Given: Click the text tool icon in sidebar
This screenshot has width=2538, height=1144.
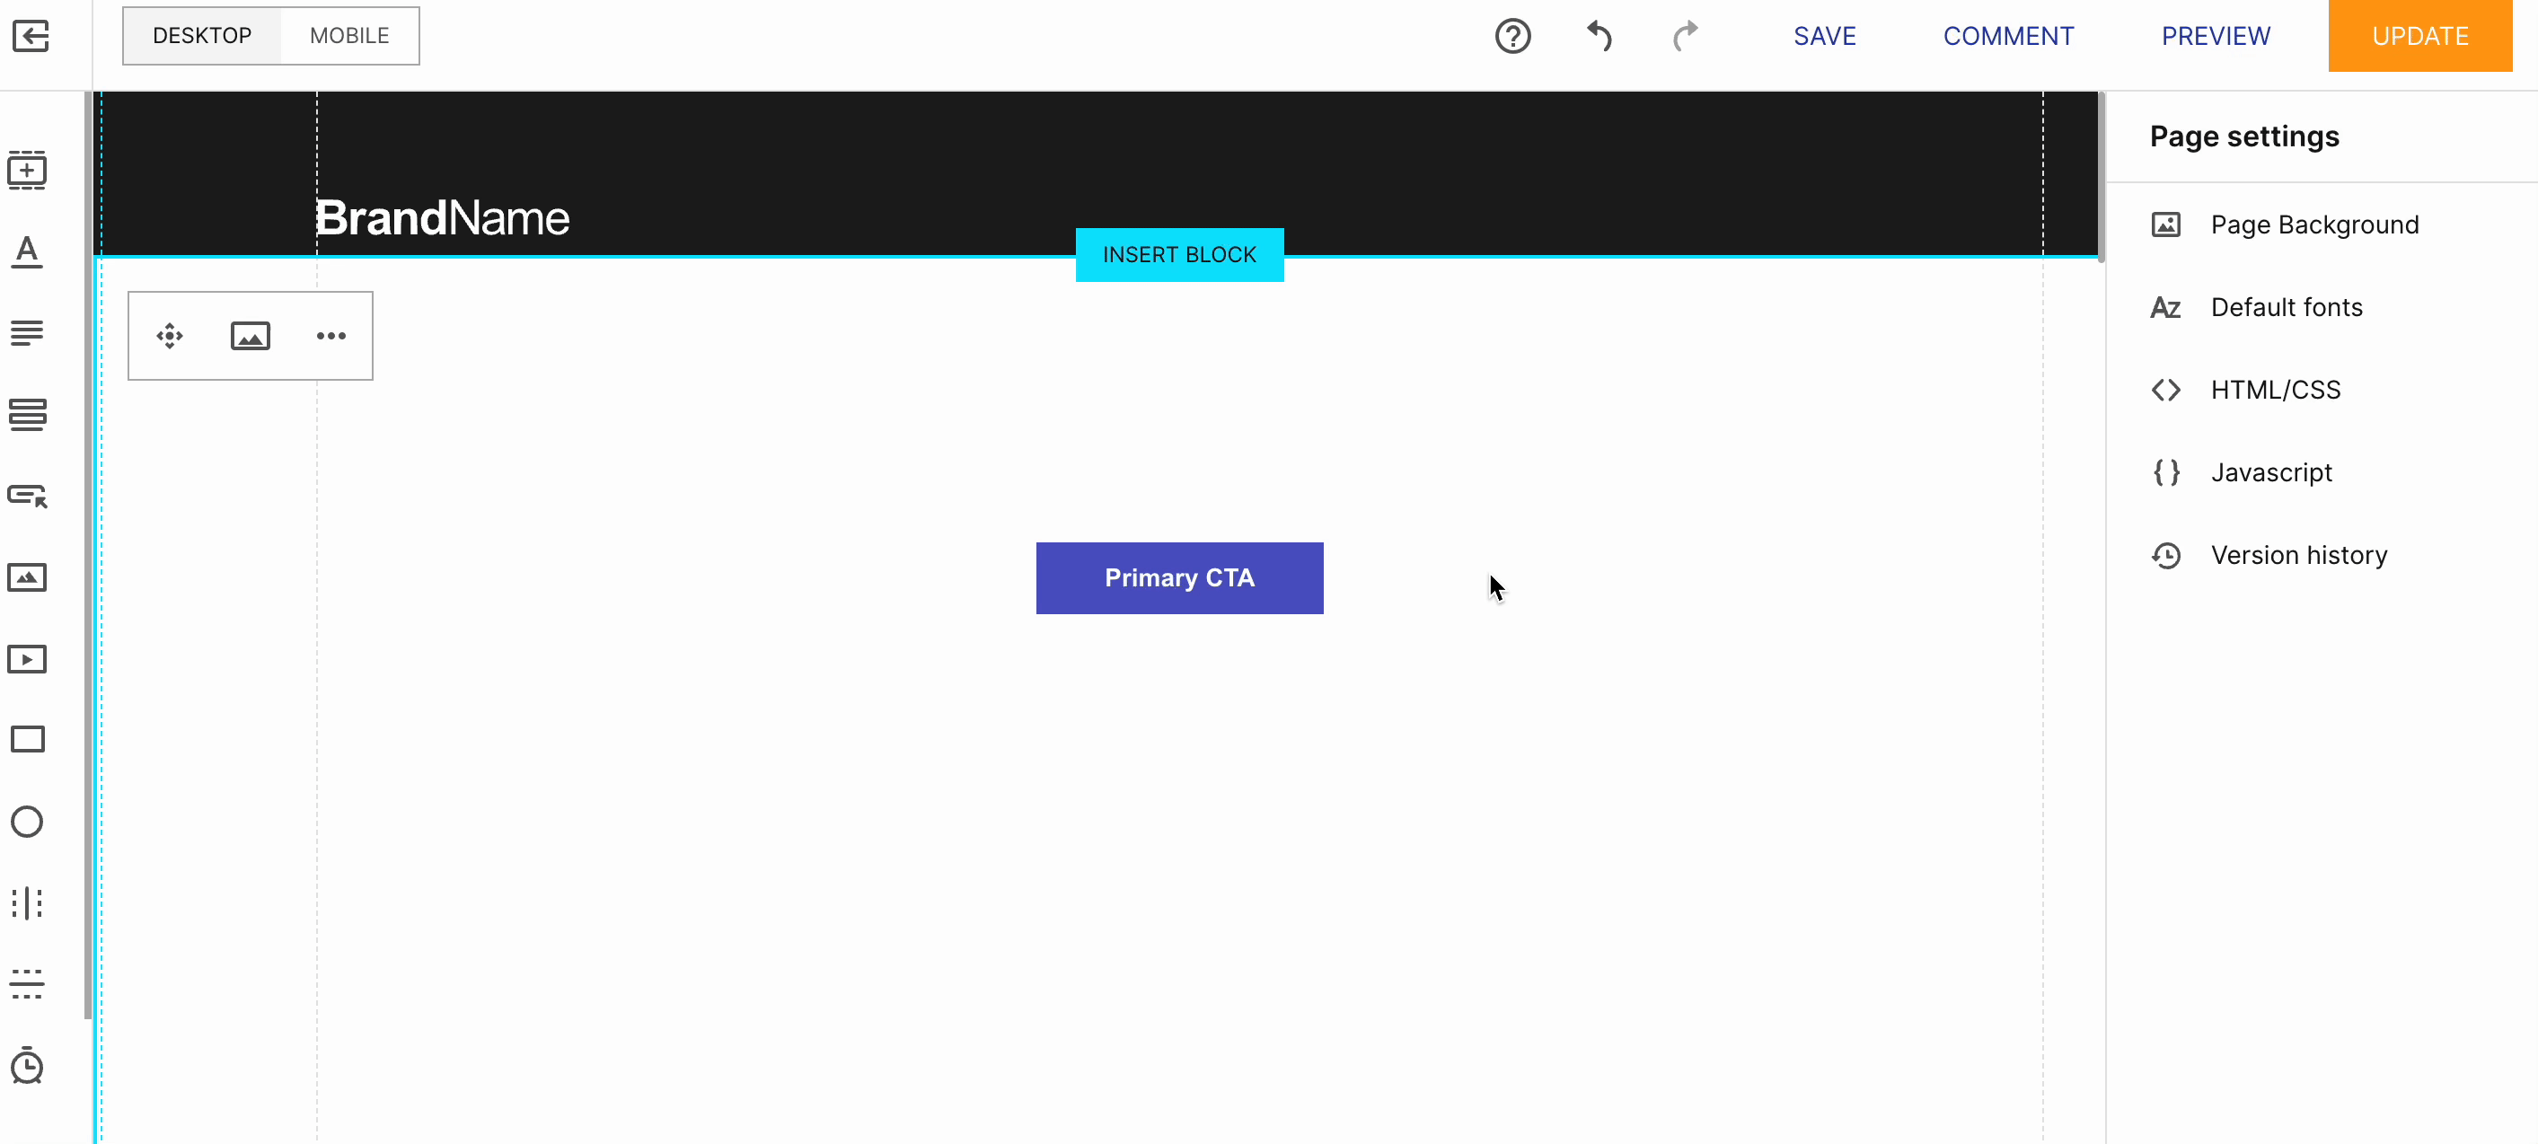Looking at the screenshot, I should tap(28, 251).
